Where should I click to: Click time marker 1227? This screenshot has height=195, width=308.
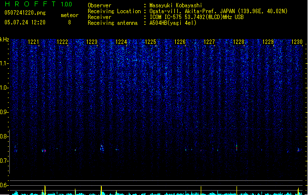point(210,42)
